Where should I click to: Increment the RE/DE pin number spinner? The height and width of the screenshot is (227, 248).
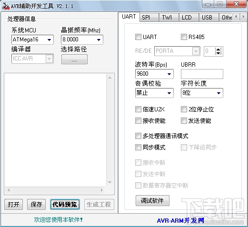coord(218,49)
